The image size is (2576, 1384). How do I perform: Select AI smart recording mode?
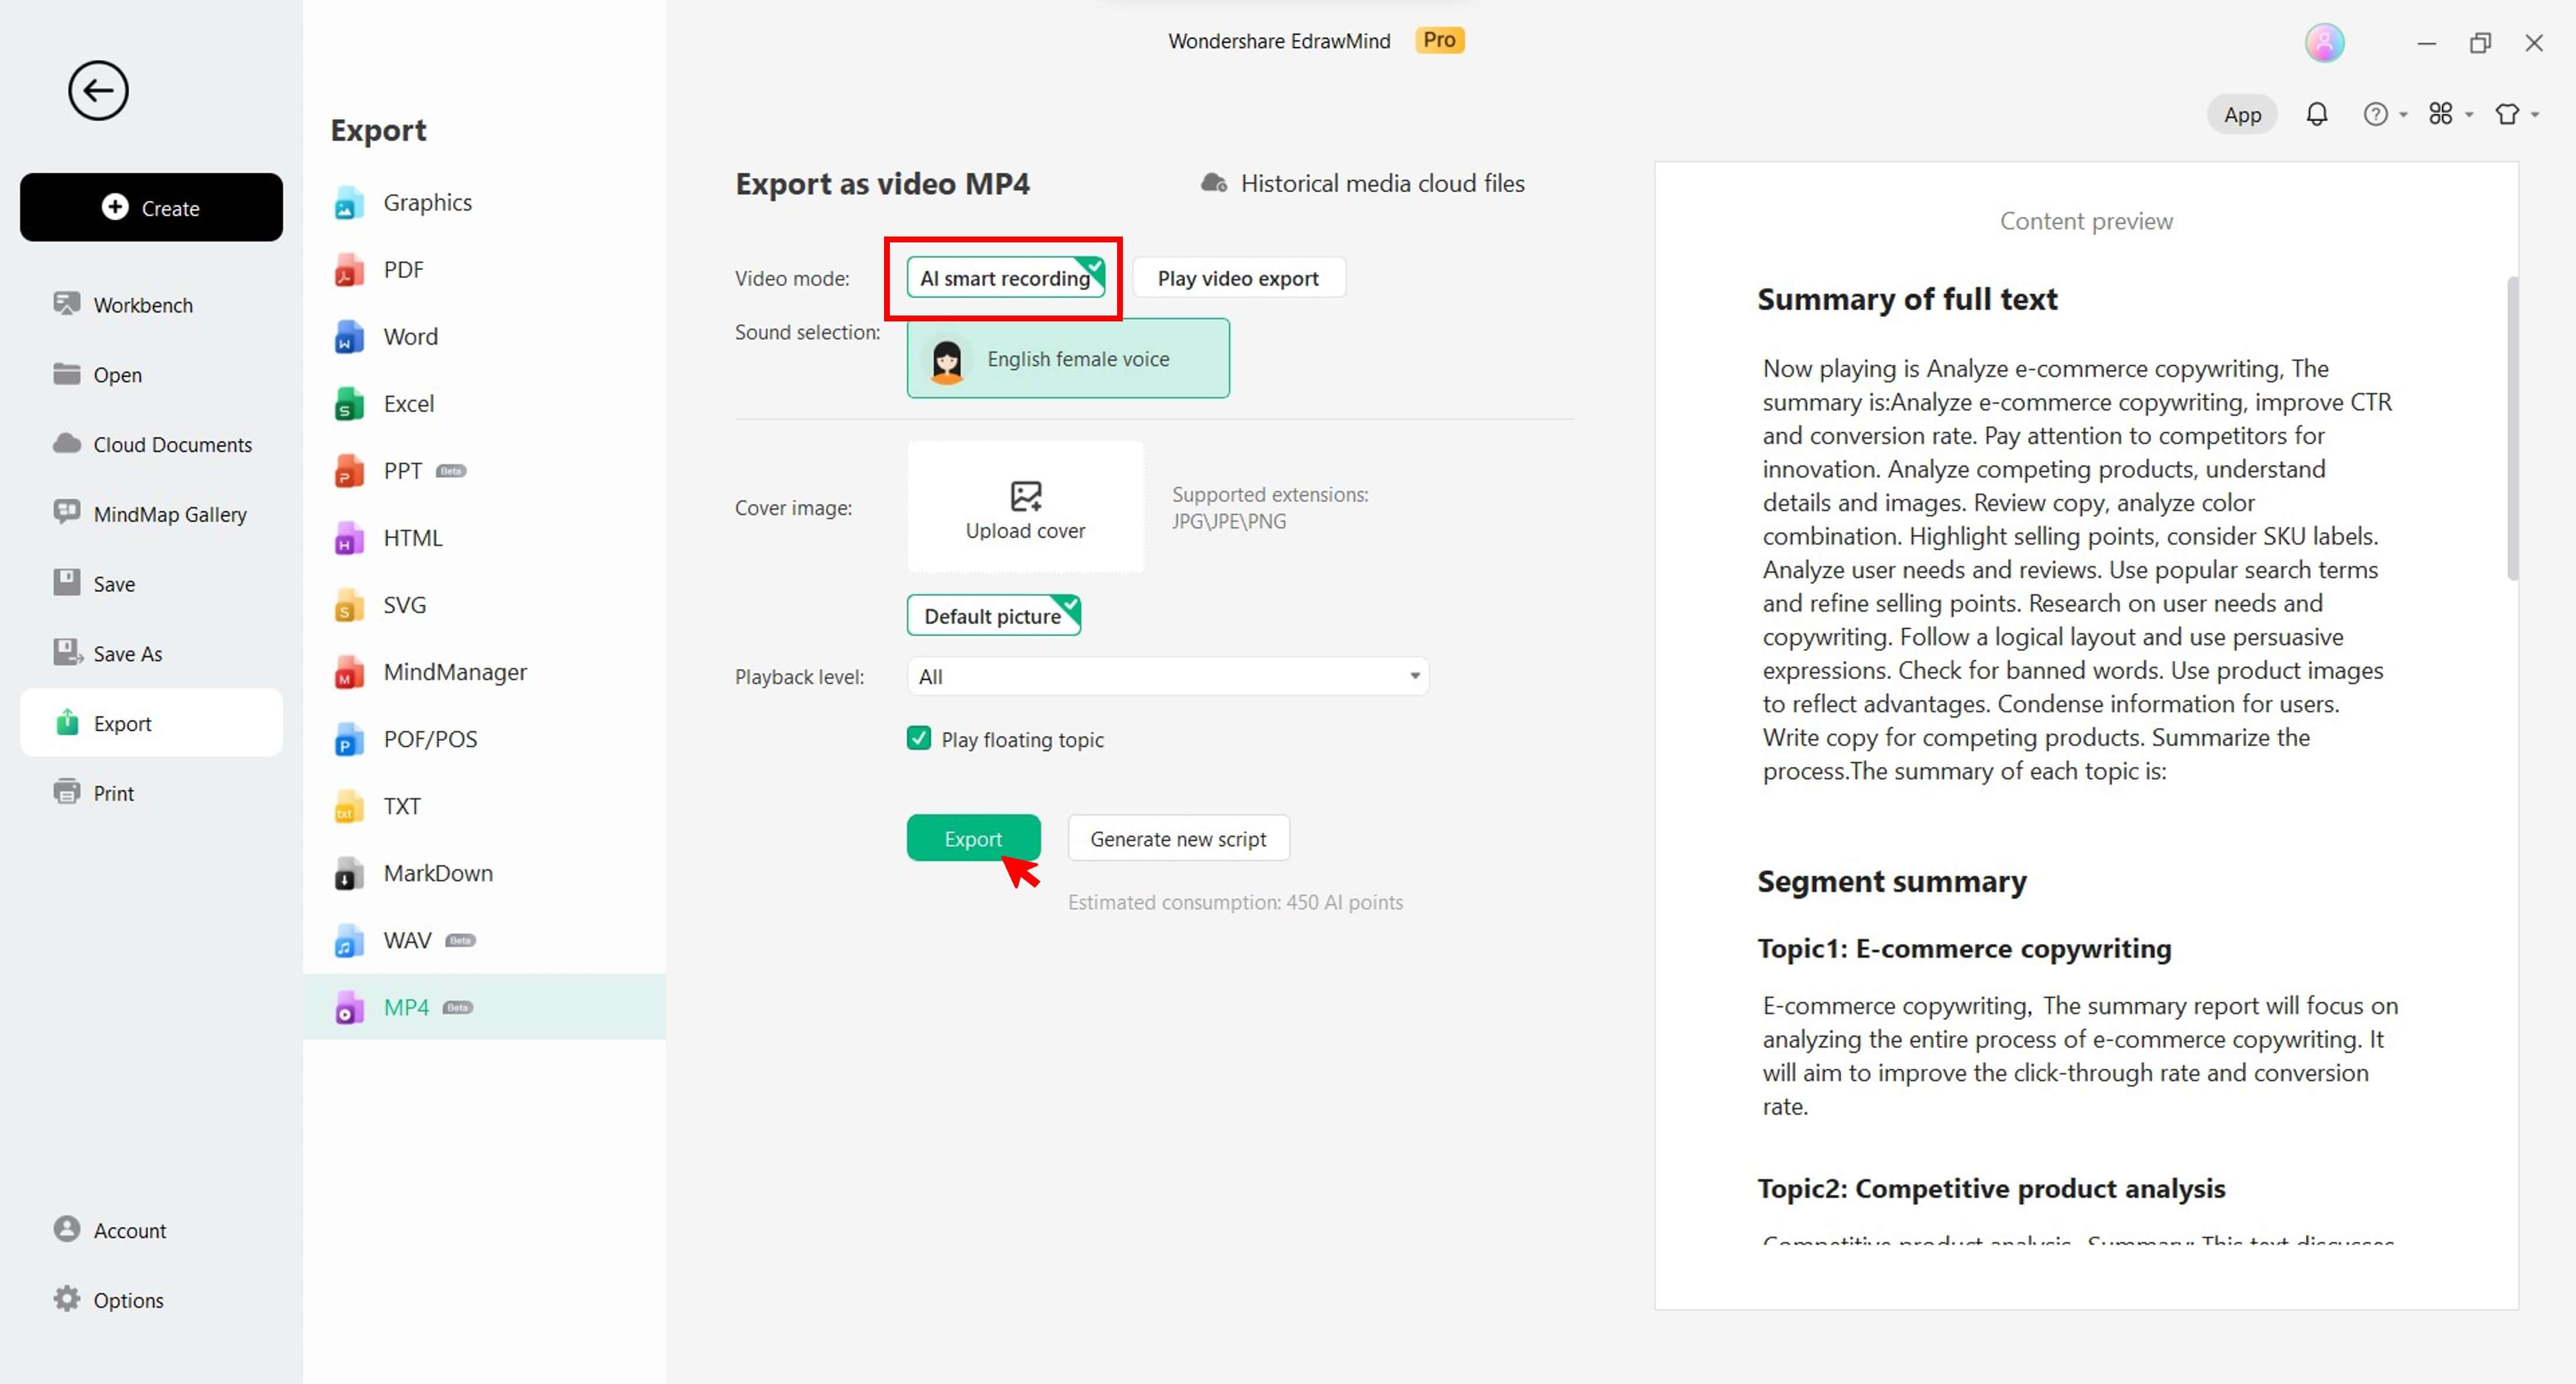(1005, 278)
